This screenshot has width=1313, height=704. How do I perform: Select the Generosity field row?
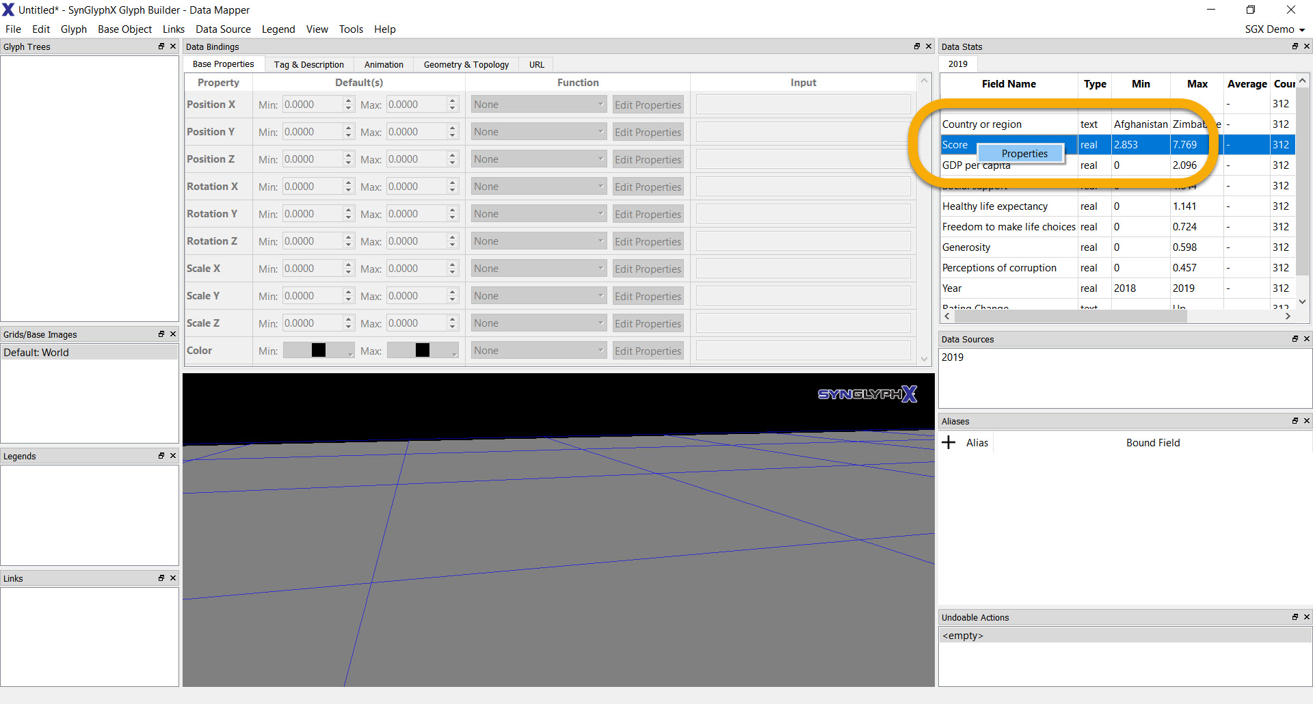[1118, 247]
